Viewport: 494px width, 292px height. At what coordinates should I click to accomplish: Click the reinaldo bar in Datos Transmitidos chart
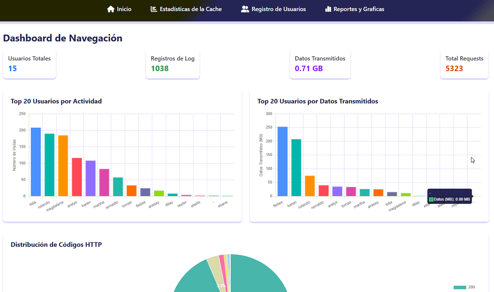pos(324,191)
